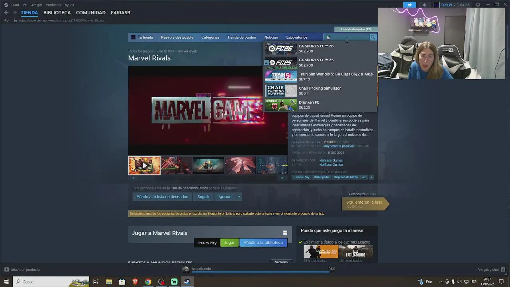Expand the Nuevo y destacable menu
Screen dimensions: 510x287
177,37
